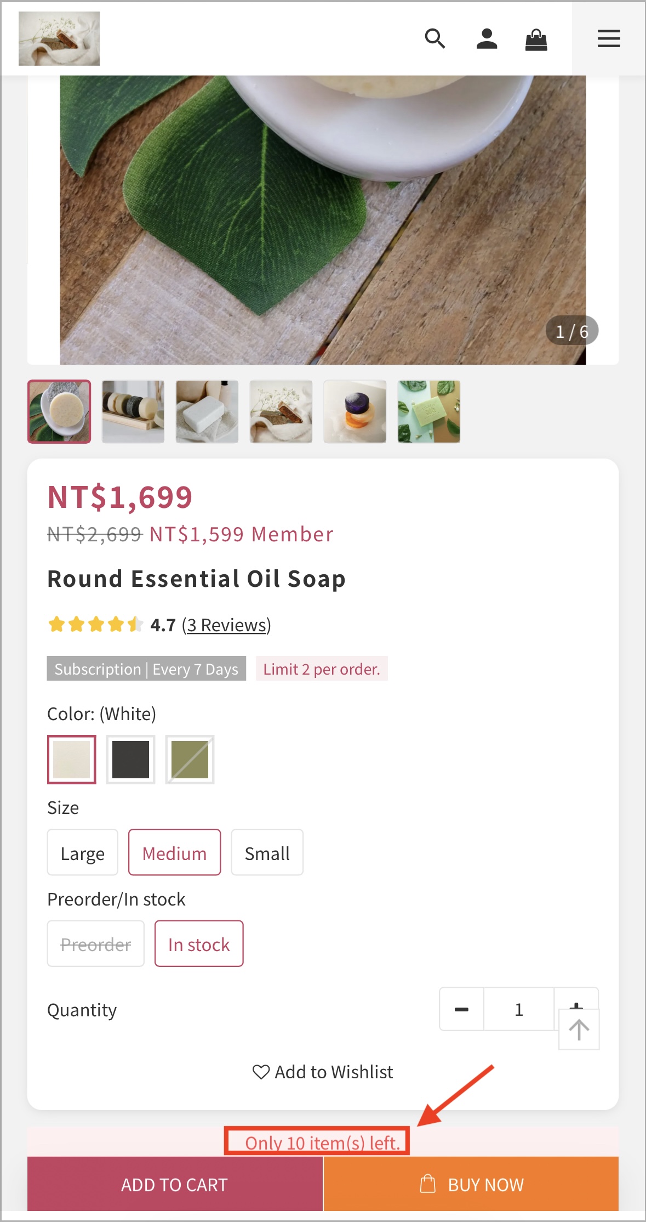
Task: Select the Small size option
Action: click(267, 852)
